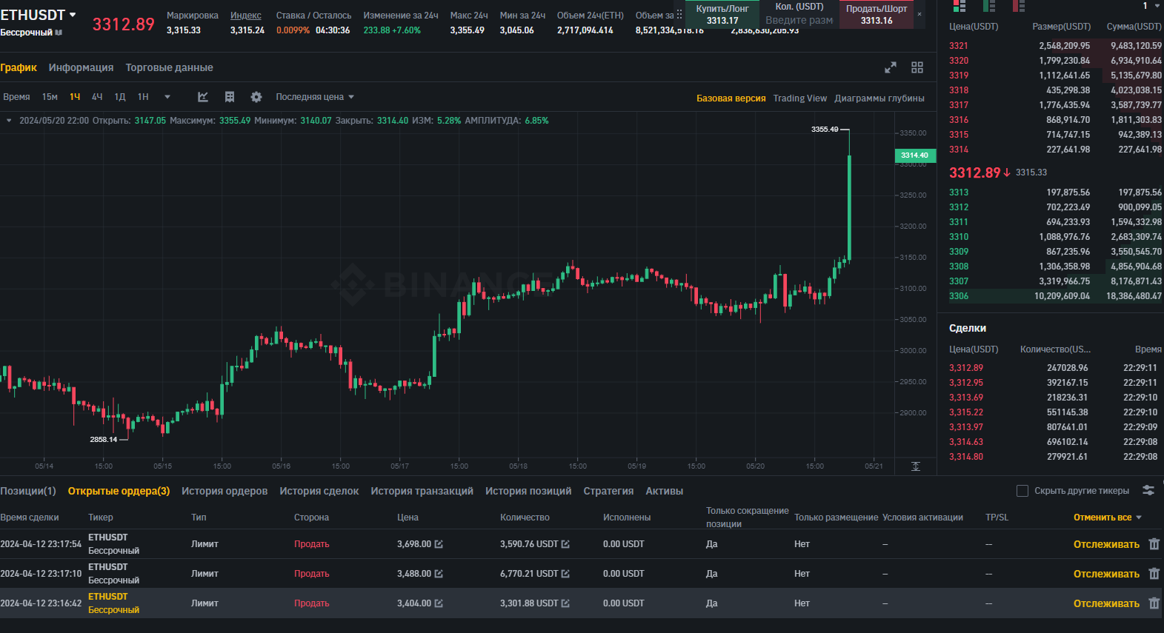Open the Информация tab
The width and height of the screenshot is (1164, 633).
[81, 67]
